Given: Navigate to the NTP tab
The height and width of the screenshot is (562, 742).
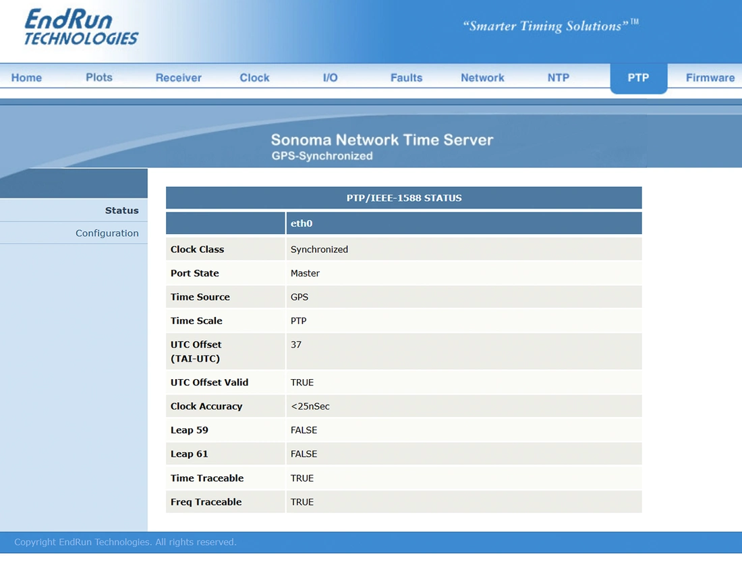Looking at the screenshot, I should tap(559, 78).
